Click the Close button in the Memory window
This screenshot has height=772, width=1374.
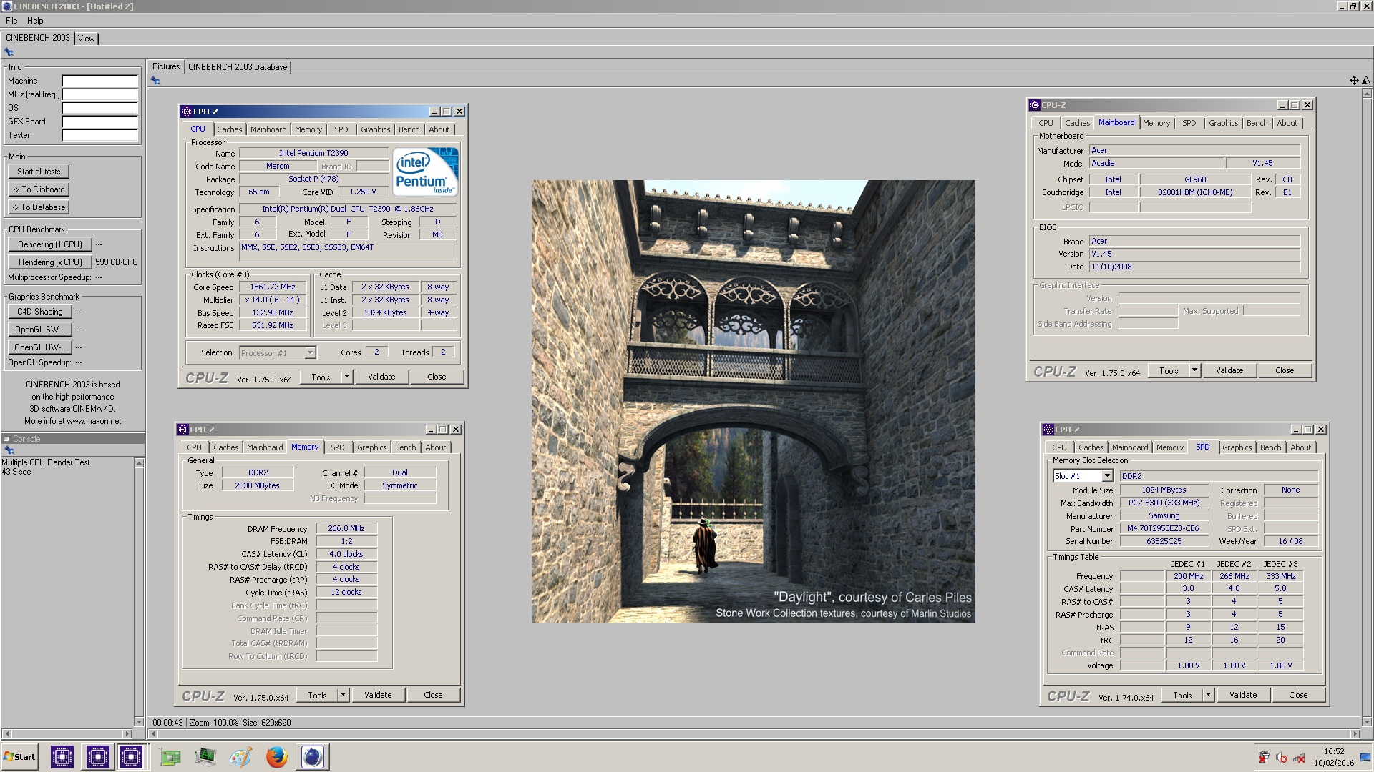point(433,695)
